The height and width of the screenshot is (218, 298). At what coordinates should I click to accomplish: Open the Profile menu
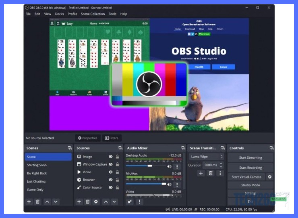coord(72,14)
